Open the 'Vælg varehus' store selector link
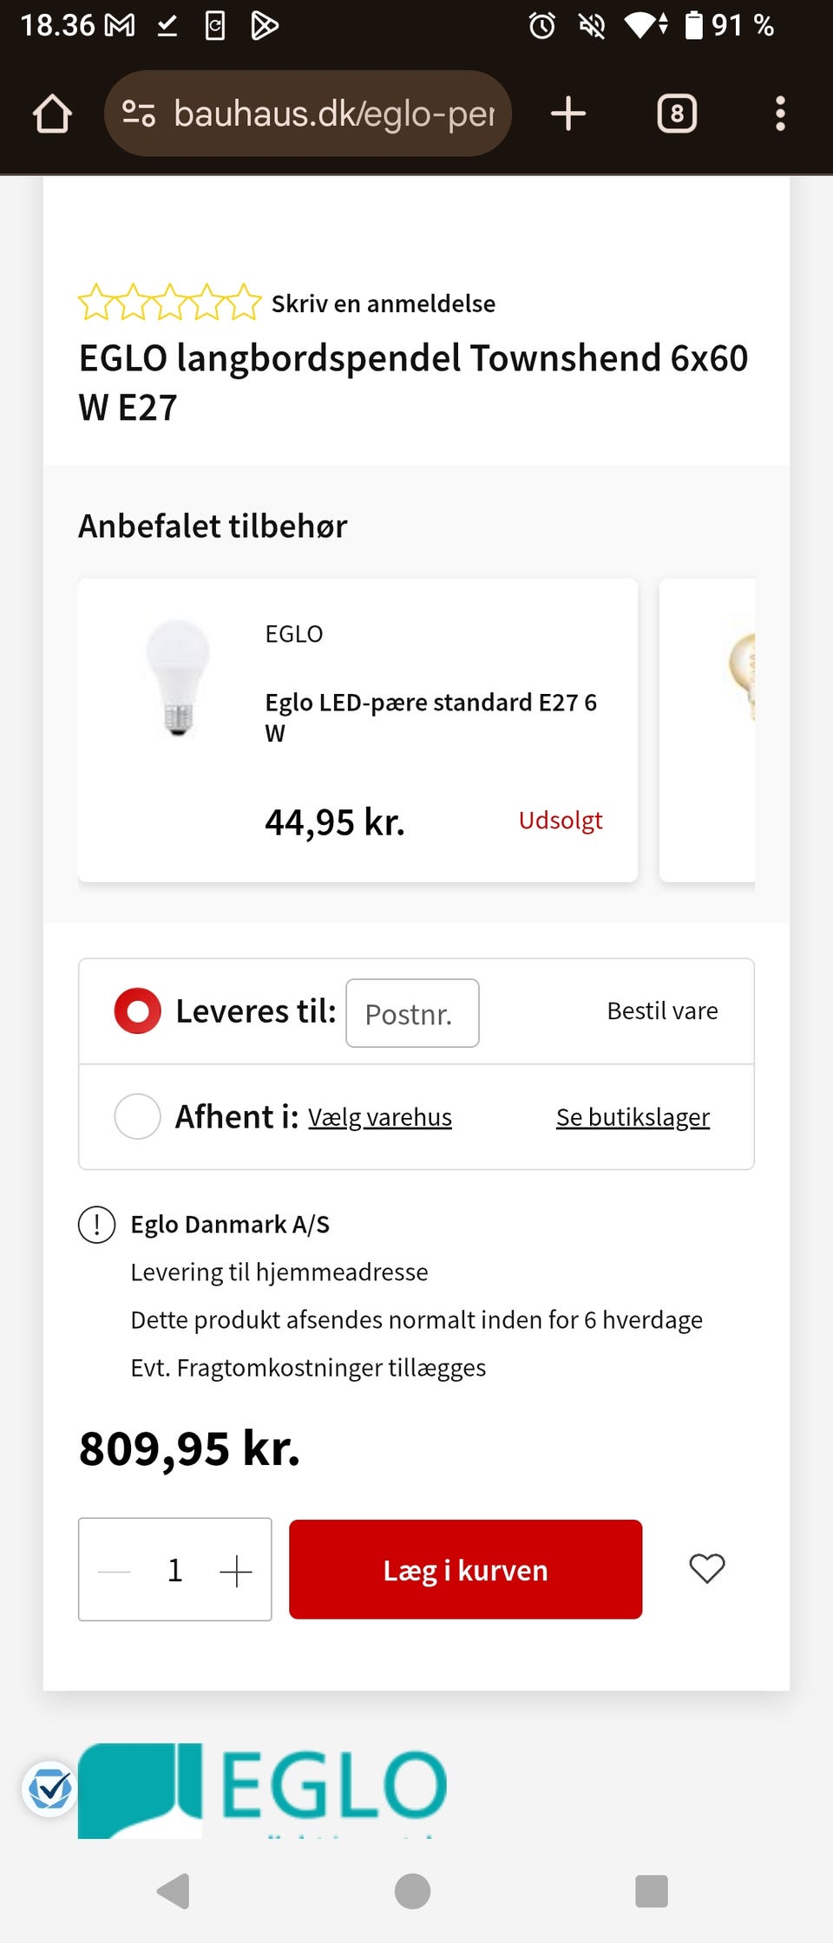Viewport: 833px width, 1943px height. (x=380, y=1117)
